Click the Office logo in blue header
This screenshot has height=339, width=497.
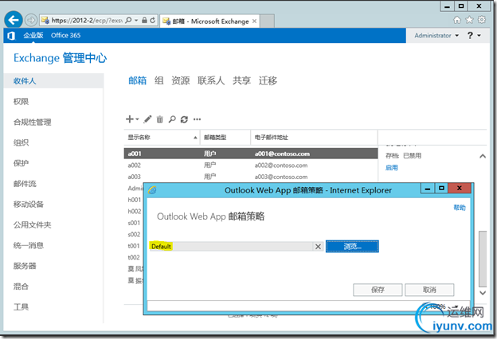pos(11,36)
